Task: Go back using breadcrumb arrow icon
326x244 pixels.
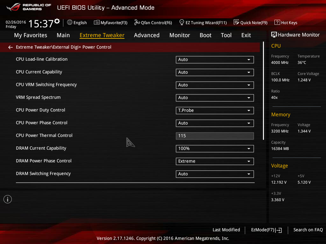Action: (11, 47)
